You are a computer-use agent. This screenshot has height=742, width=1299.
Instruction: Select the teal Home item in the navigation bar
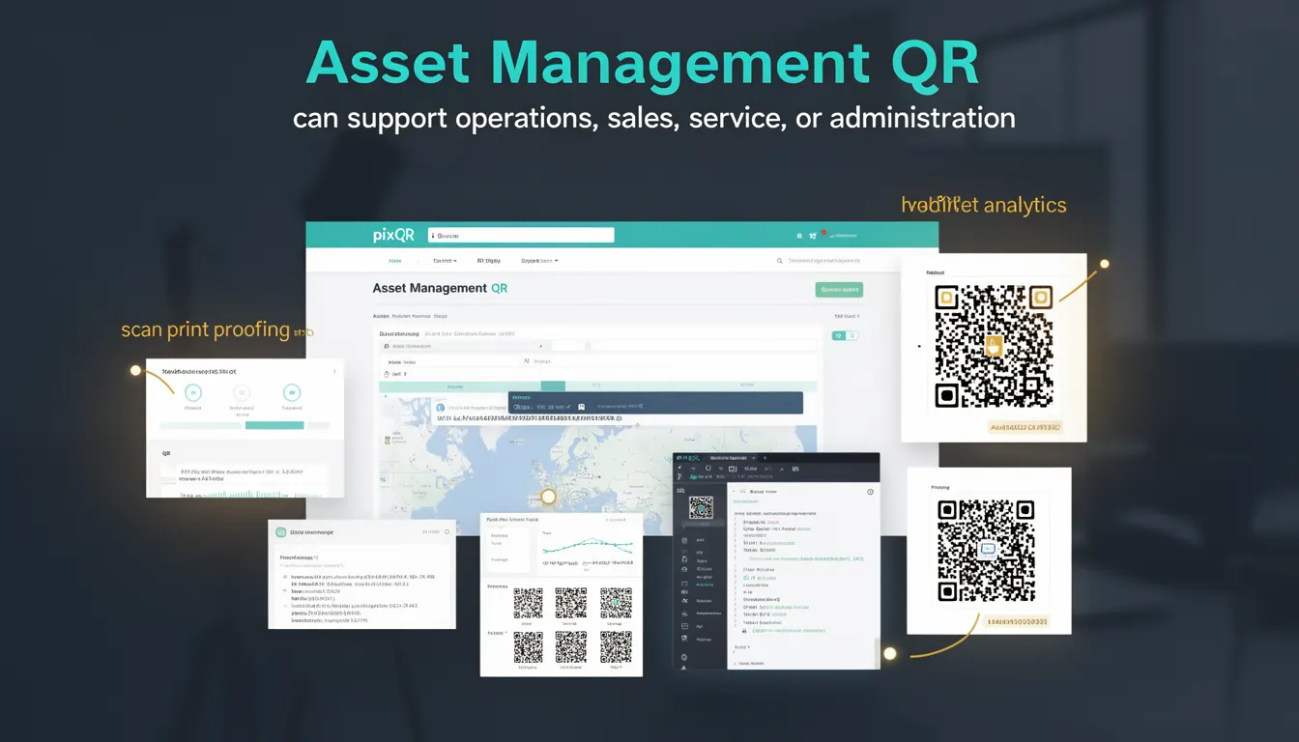coord(394,261)
